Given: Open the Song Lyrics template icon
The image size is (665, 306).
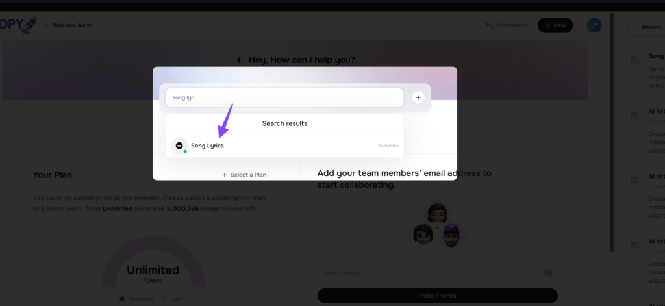Looking at the screenshot, I should (179, 146).
